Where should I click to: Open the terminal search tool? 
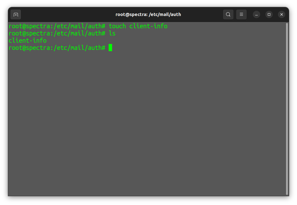[228, 14]
